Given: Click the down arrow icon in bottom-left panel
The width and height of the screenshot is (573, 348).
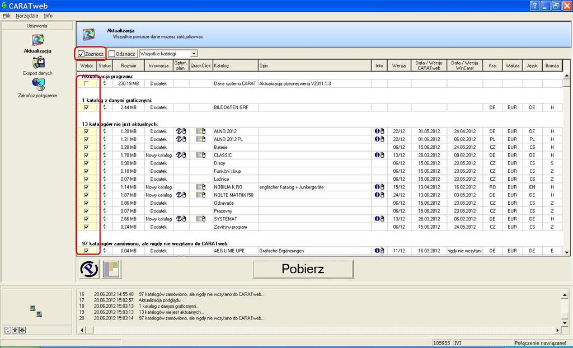Looking at the screenshot, I should click(x=22, y=330).
